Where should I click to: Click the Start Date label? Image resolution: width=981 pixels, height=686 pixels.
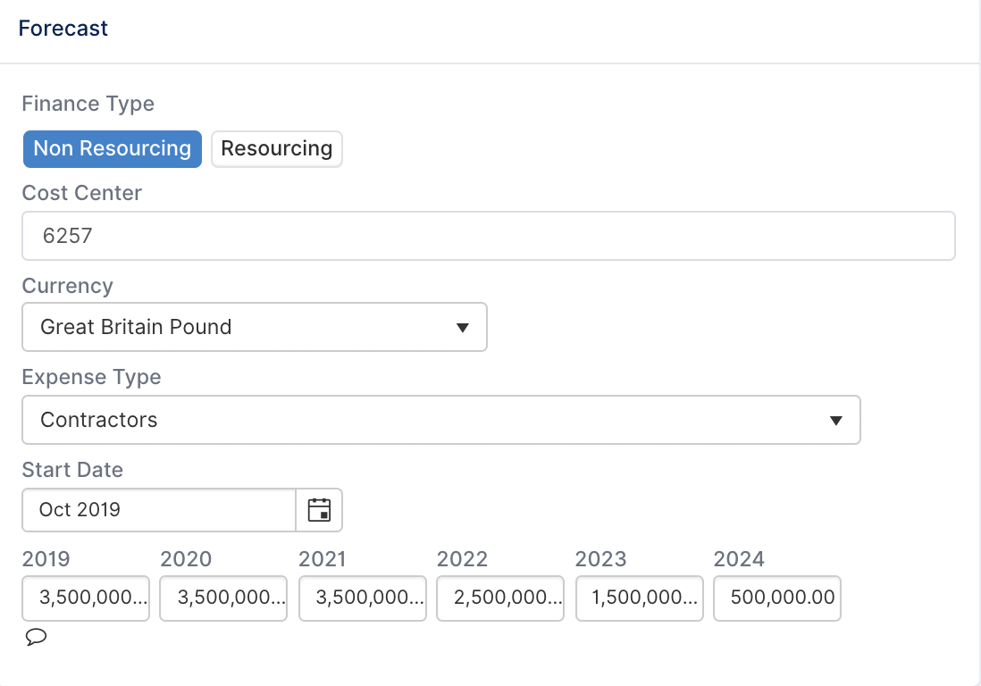[x=72, y=470]
